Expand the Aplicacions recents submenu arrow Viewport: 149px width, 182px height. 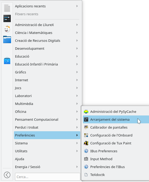click(x=77, y=6)
